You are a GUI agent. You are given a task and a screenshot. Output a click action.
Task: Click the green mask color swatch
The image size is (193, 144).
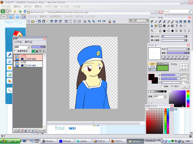tap(163, 68)
